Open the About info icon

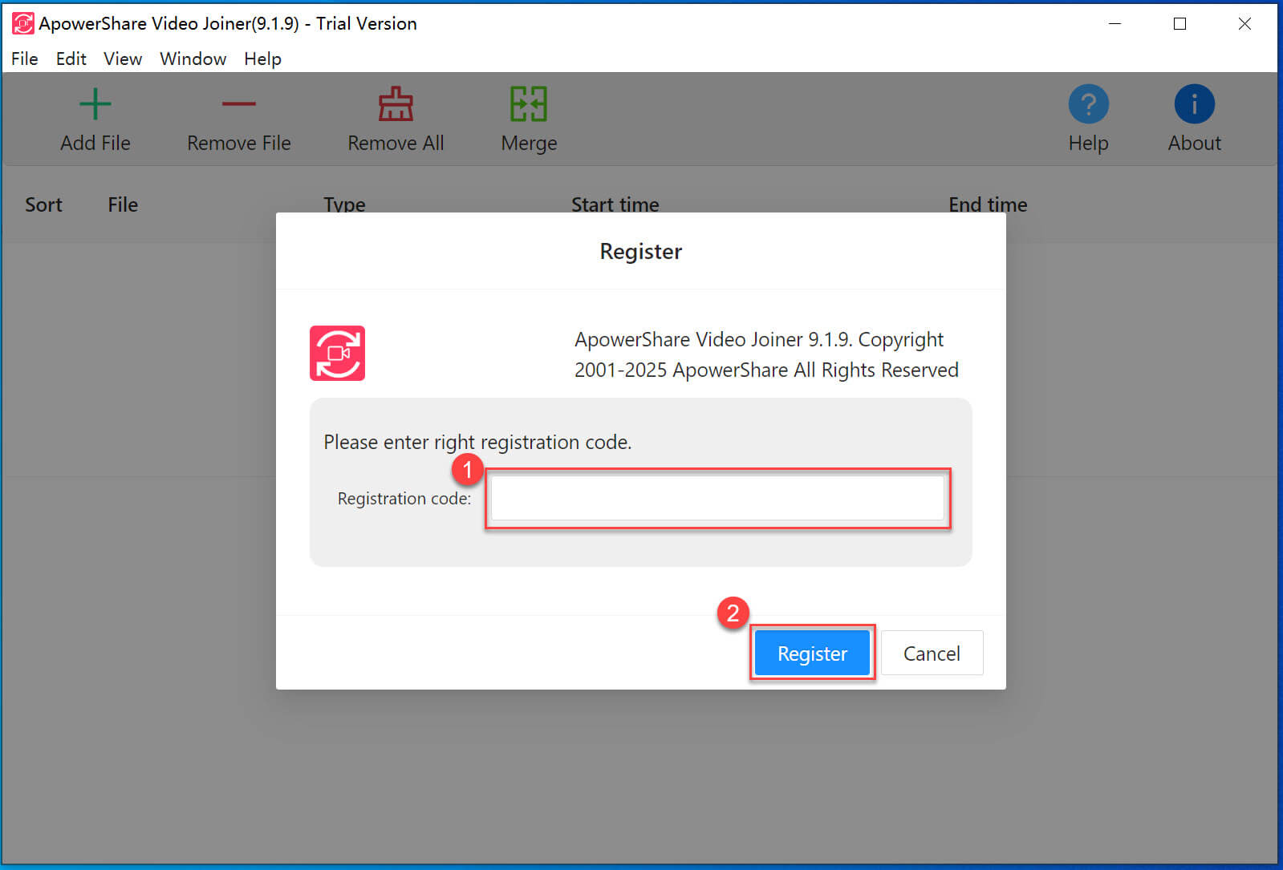pyautogui.click(x=1194, y=104)
